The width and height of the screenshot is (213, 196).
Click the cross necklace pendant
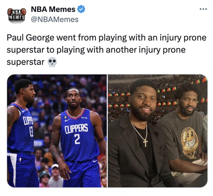pos(145,143)
